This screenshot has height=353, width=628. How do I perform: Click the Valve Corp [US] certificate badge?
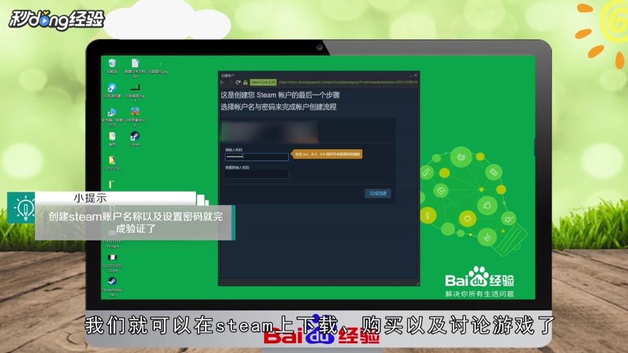(x=263, y=82)
